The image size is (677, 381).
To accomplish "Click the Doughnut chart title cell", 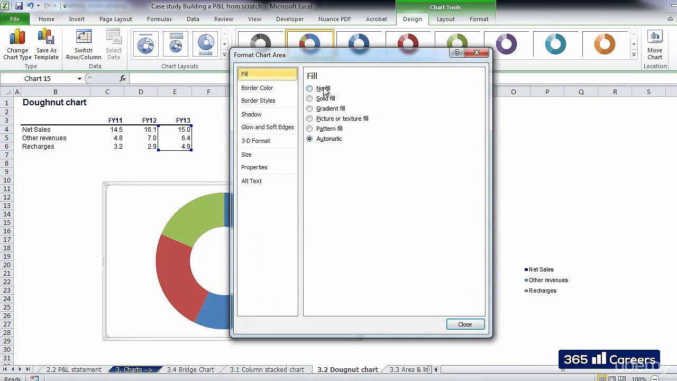I will (x=54, y=102).
